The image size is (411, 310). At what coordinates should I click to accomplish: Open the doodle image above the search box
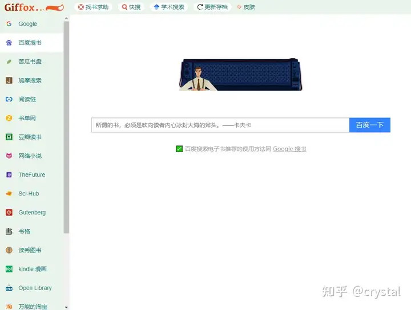pos(241,75)
